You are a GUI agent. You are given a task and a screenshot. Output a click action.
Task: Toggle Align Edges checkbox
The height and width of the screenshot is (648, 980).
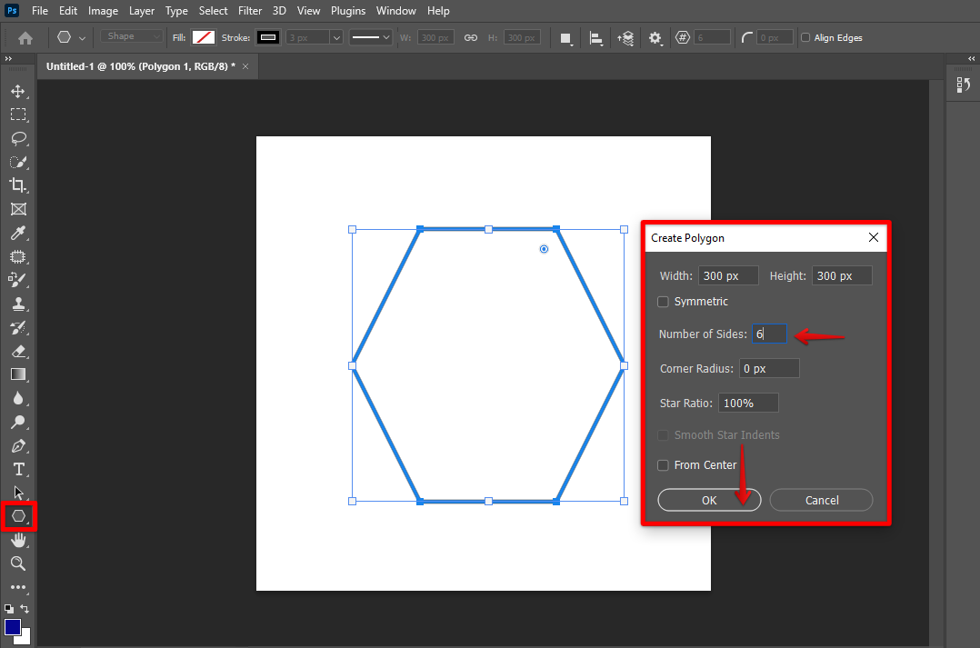pos(805,38)
